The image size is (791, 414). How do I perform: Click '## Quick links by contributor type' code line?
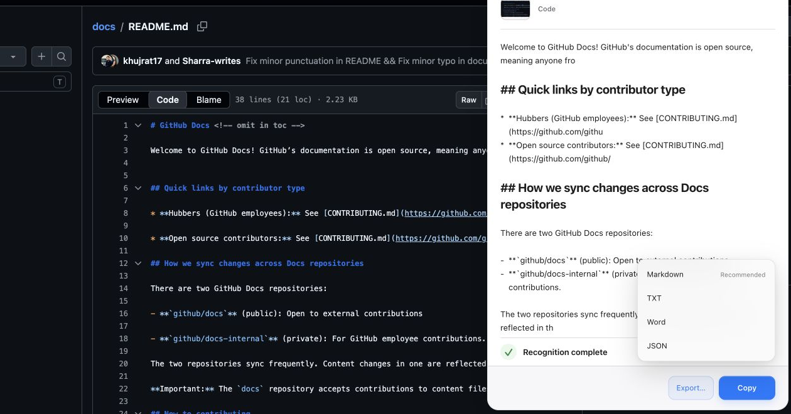pyautogui.click(x=228, y=188)
